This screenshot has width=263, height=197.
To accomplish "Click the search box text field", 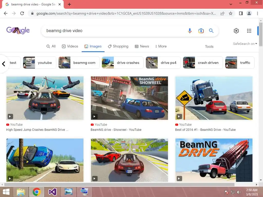I will [114, 31].
